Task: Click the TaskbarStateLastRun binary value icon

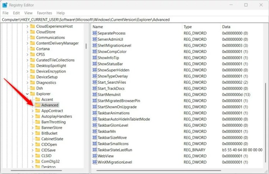Action: coord(95,150)
